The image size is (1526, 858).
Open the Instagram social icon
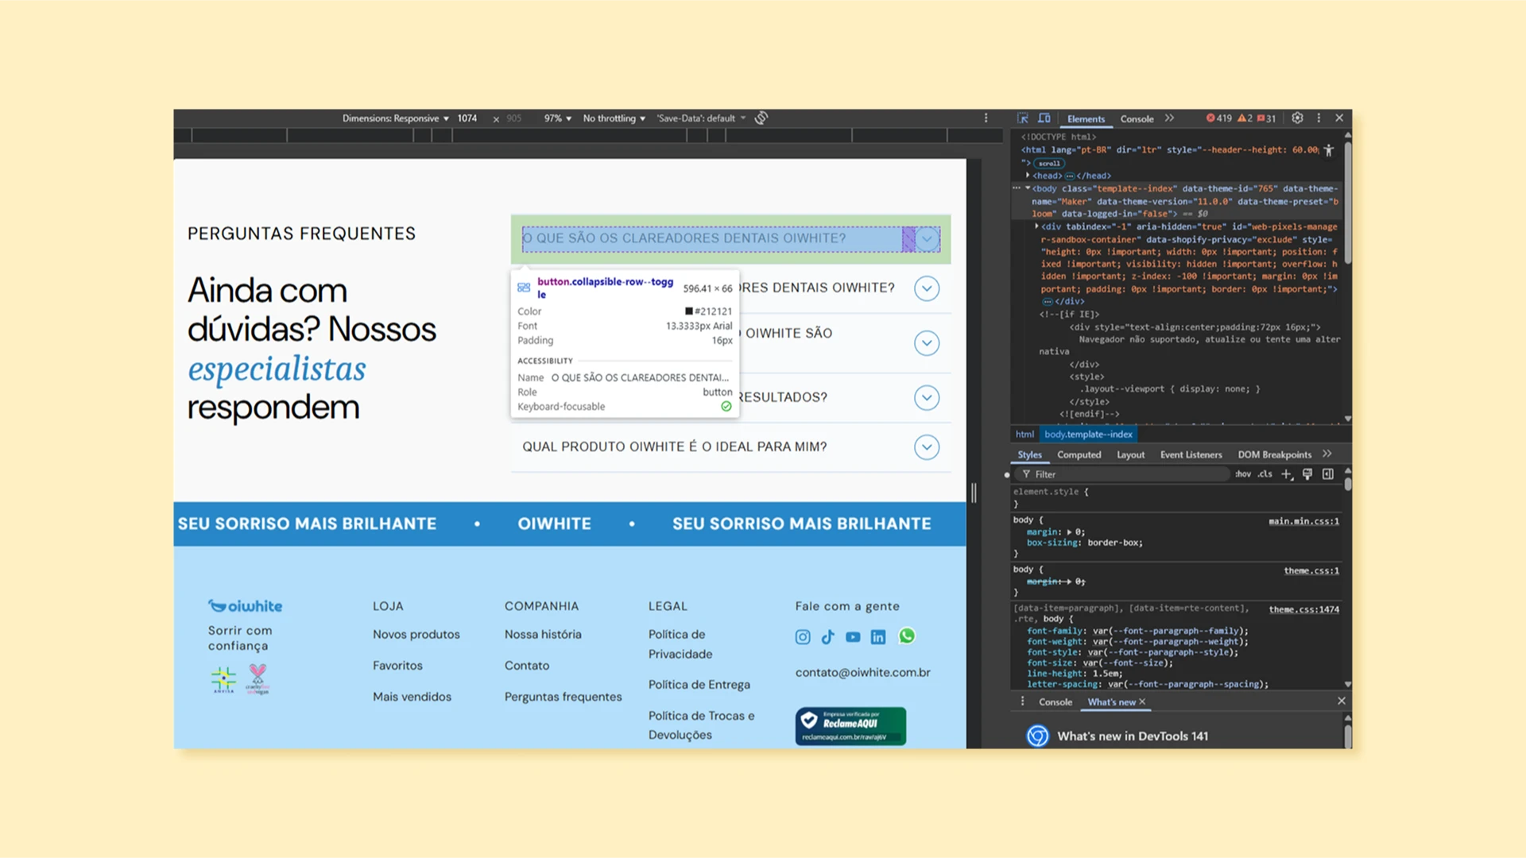tap(803, 637)
